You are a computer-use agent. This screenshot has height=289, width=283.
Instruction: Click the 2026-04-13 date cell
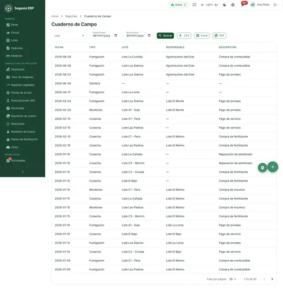pos(63,92)
